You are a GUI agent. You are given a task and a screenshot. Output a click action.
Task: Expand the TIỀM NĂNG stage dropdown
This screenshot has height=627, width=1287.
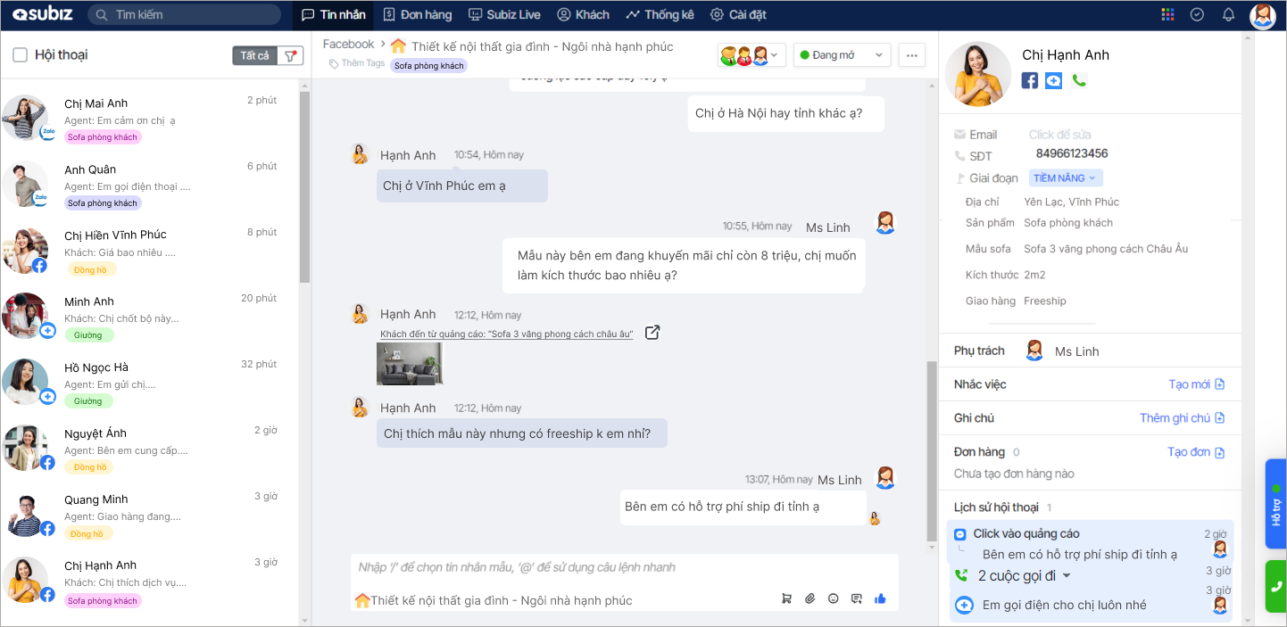click(x=1065, y=178)
